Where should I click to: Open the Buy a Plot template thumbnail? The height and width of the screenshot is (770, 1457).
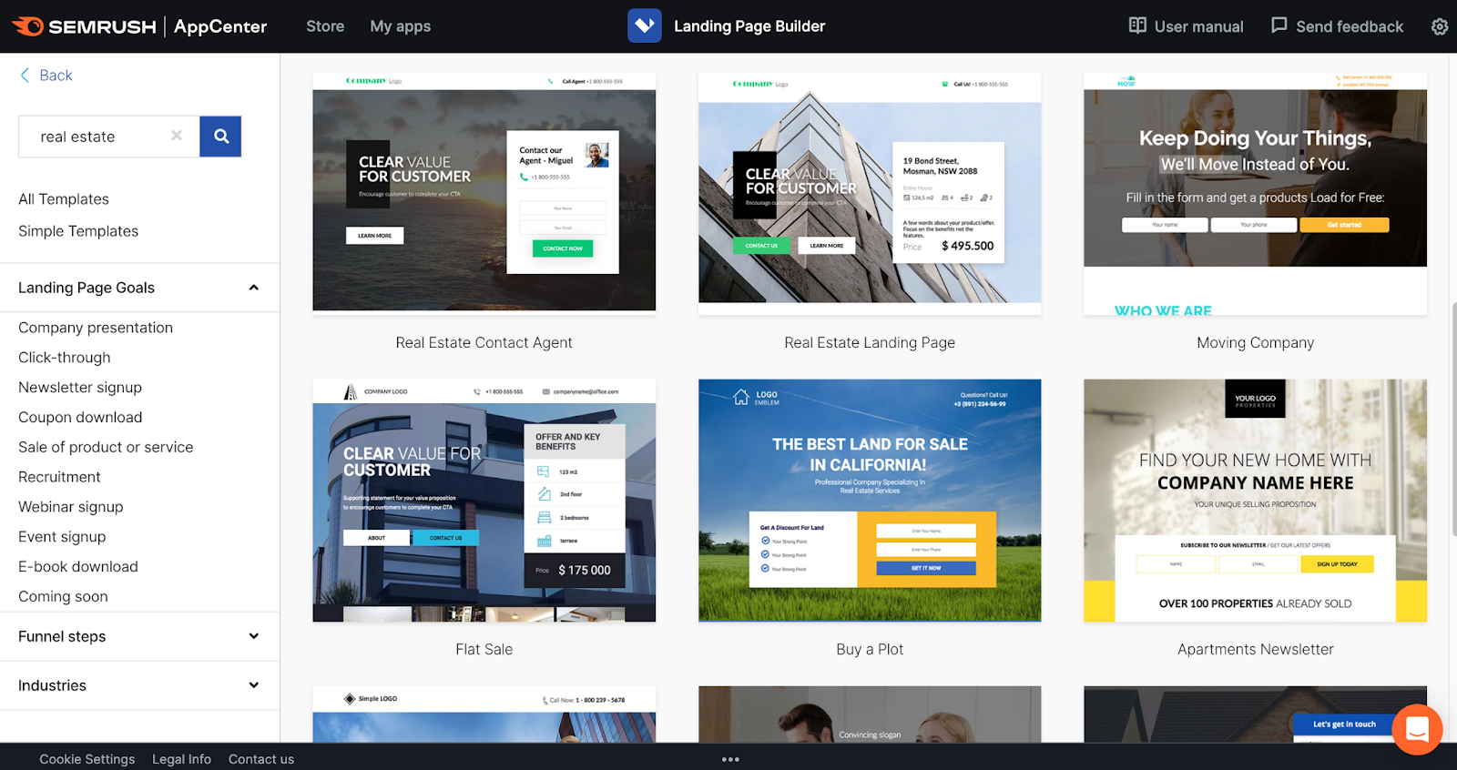tap(870, 501)
